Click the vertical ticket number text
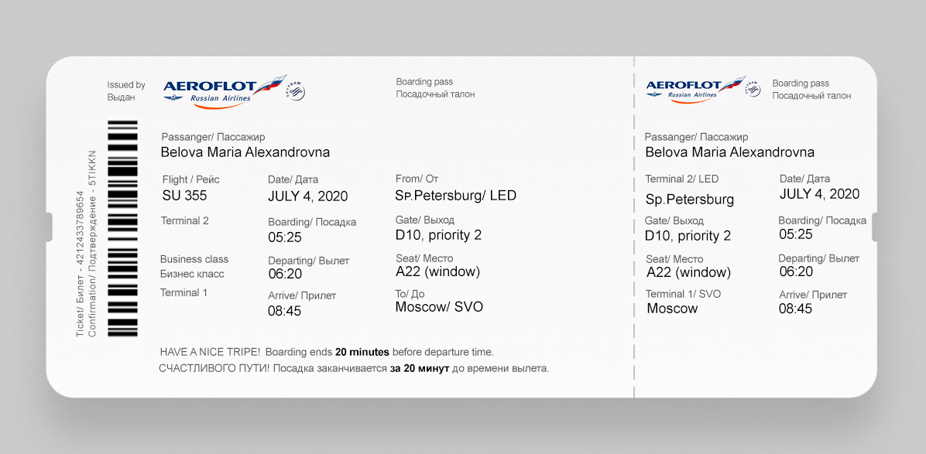 80,264
